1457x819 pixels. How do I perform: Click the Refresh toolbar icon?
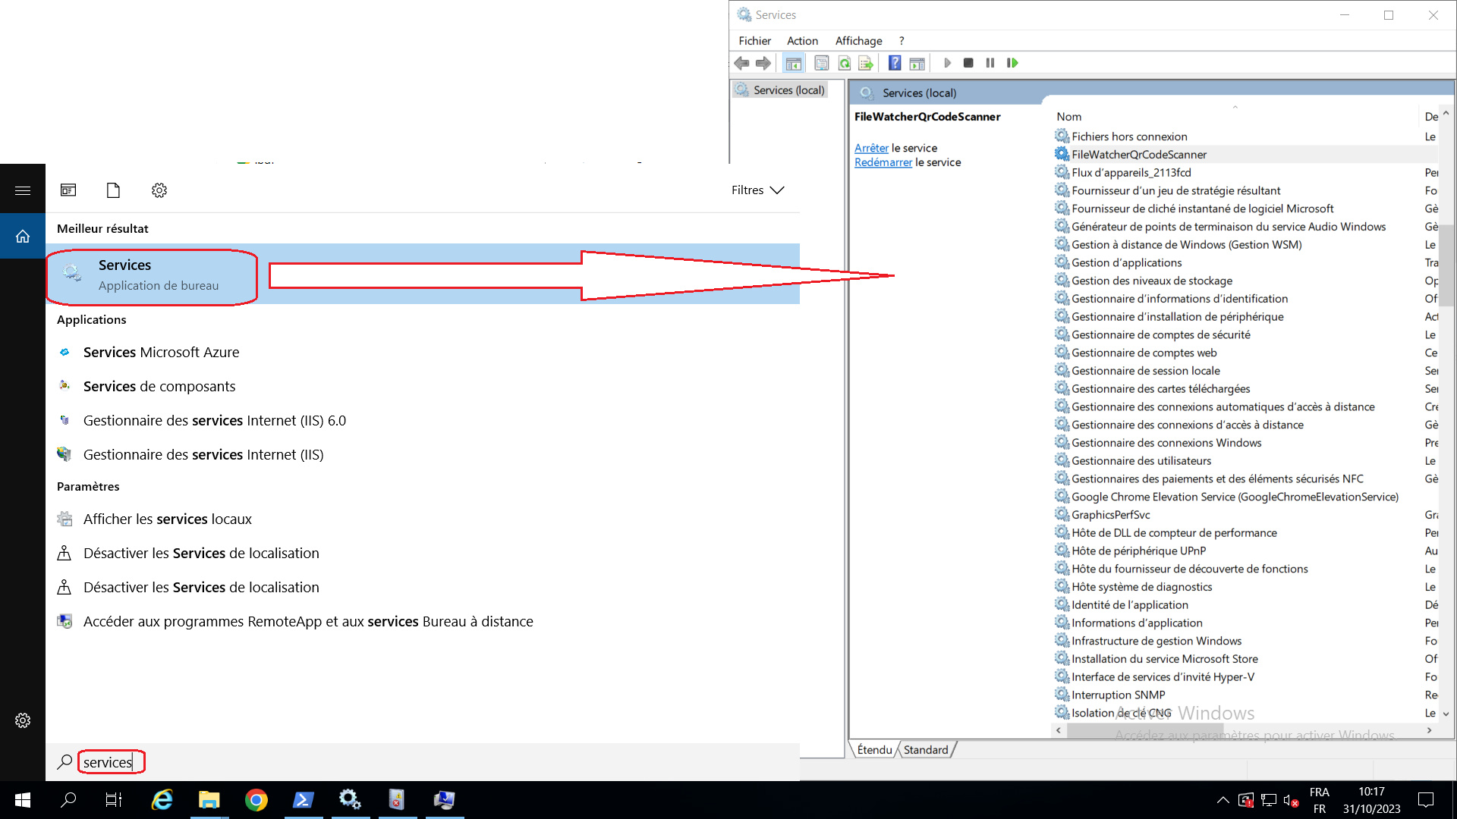point(844,63)
